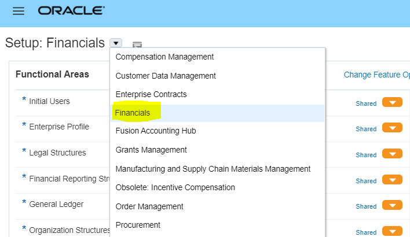410x237 pixels.
Task: Choose Fusion Accounting Hub offering
Action: coord(156,131)
